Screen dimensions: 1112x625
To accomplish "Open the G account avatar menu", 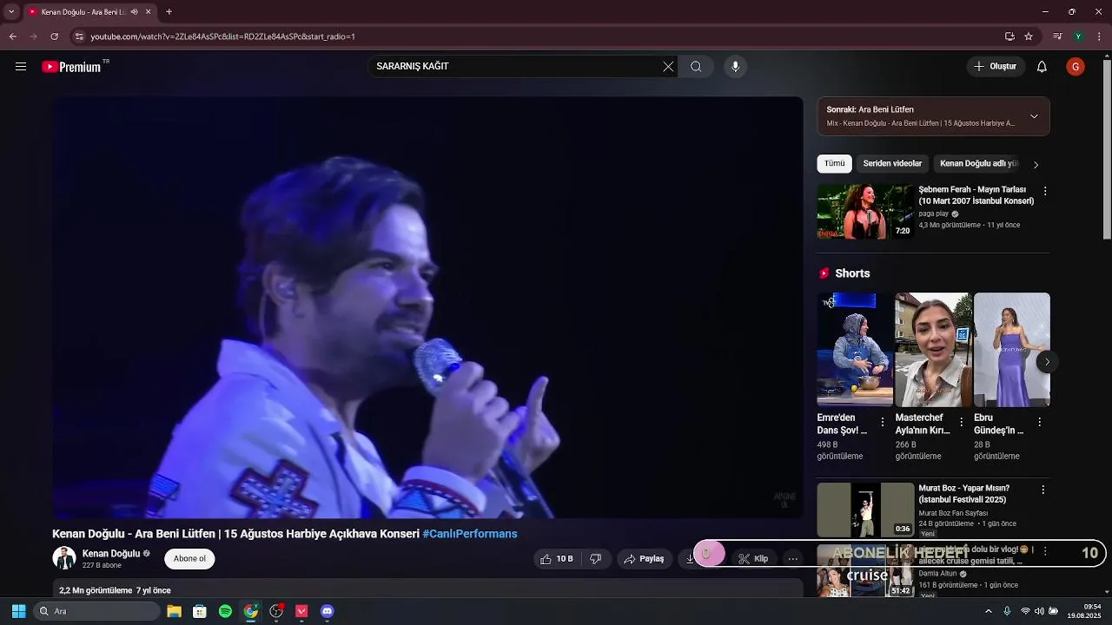I will 1076,67.
